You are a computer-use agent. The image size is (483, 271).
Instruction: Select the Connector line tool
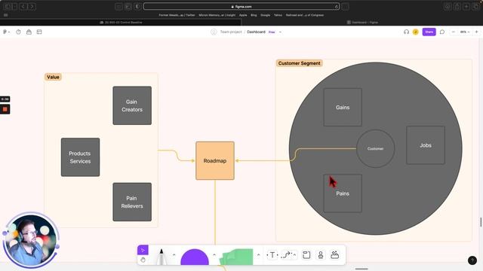(x=287, y=254)
